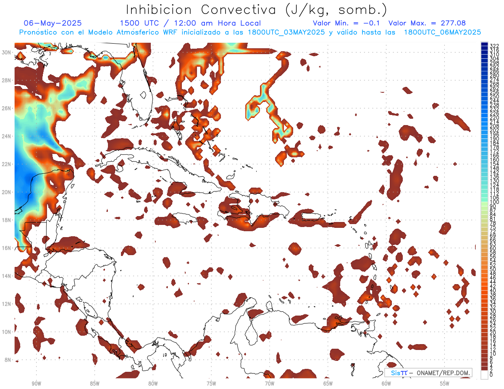Click the '16N' latitude label
This screenshot has width=504, height=389.
(x=6, y=248)
